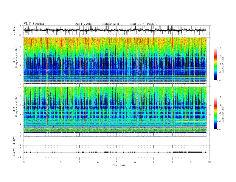Click the "-3" tick on ch.2 color bar
Viewport: 236px width, 182px height.
(220, 97)
